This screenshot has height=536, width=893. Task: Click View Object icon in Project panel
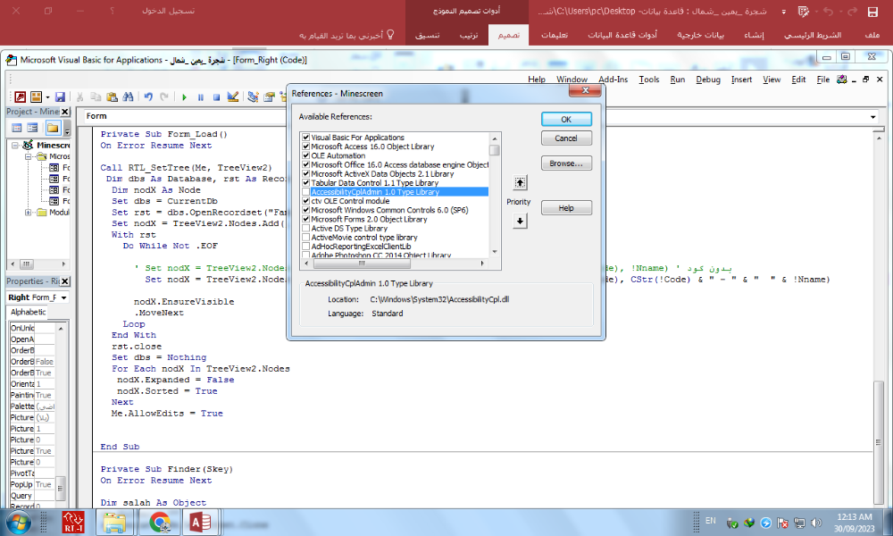point(32,128)
